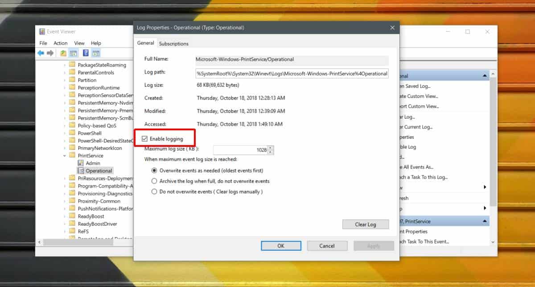Image resolution: width=535 pixels, height=287 pixels.
Task: Click the Partition folder icon
Action: pos(72,80)
